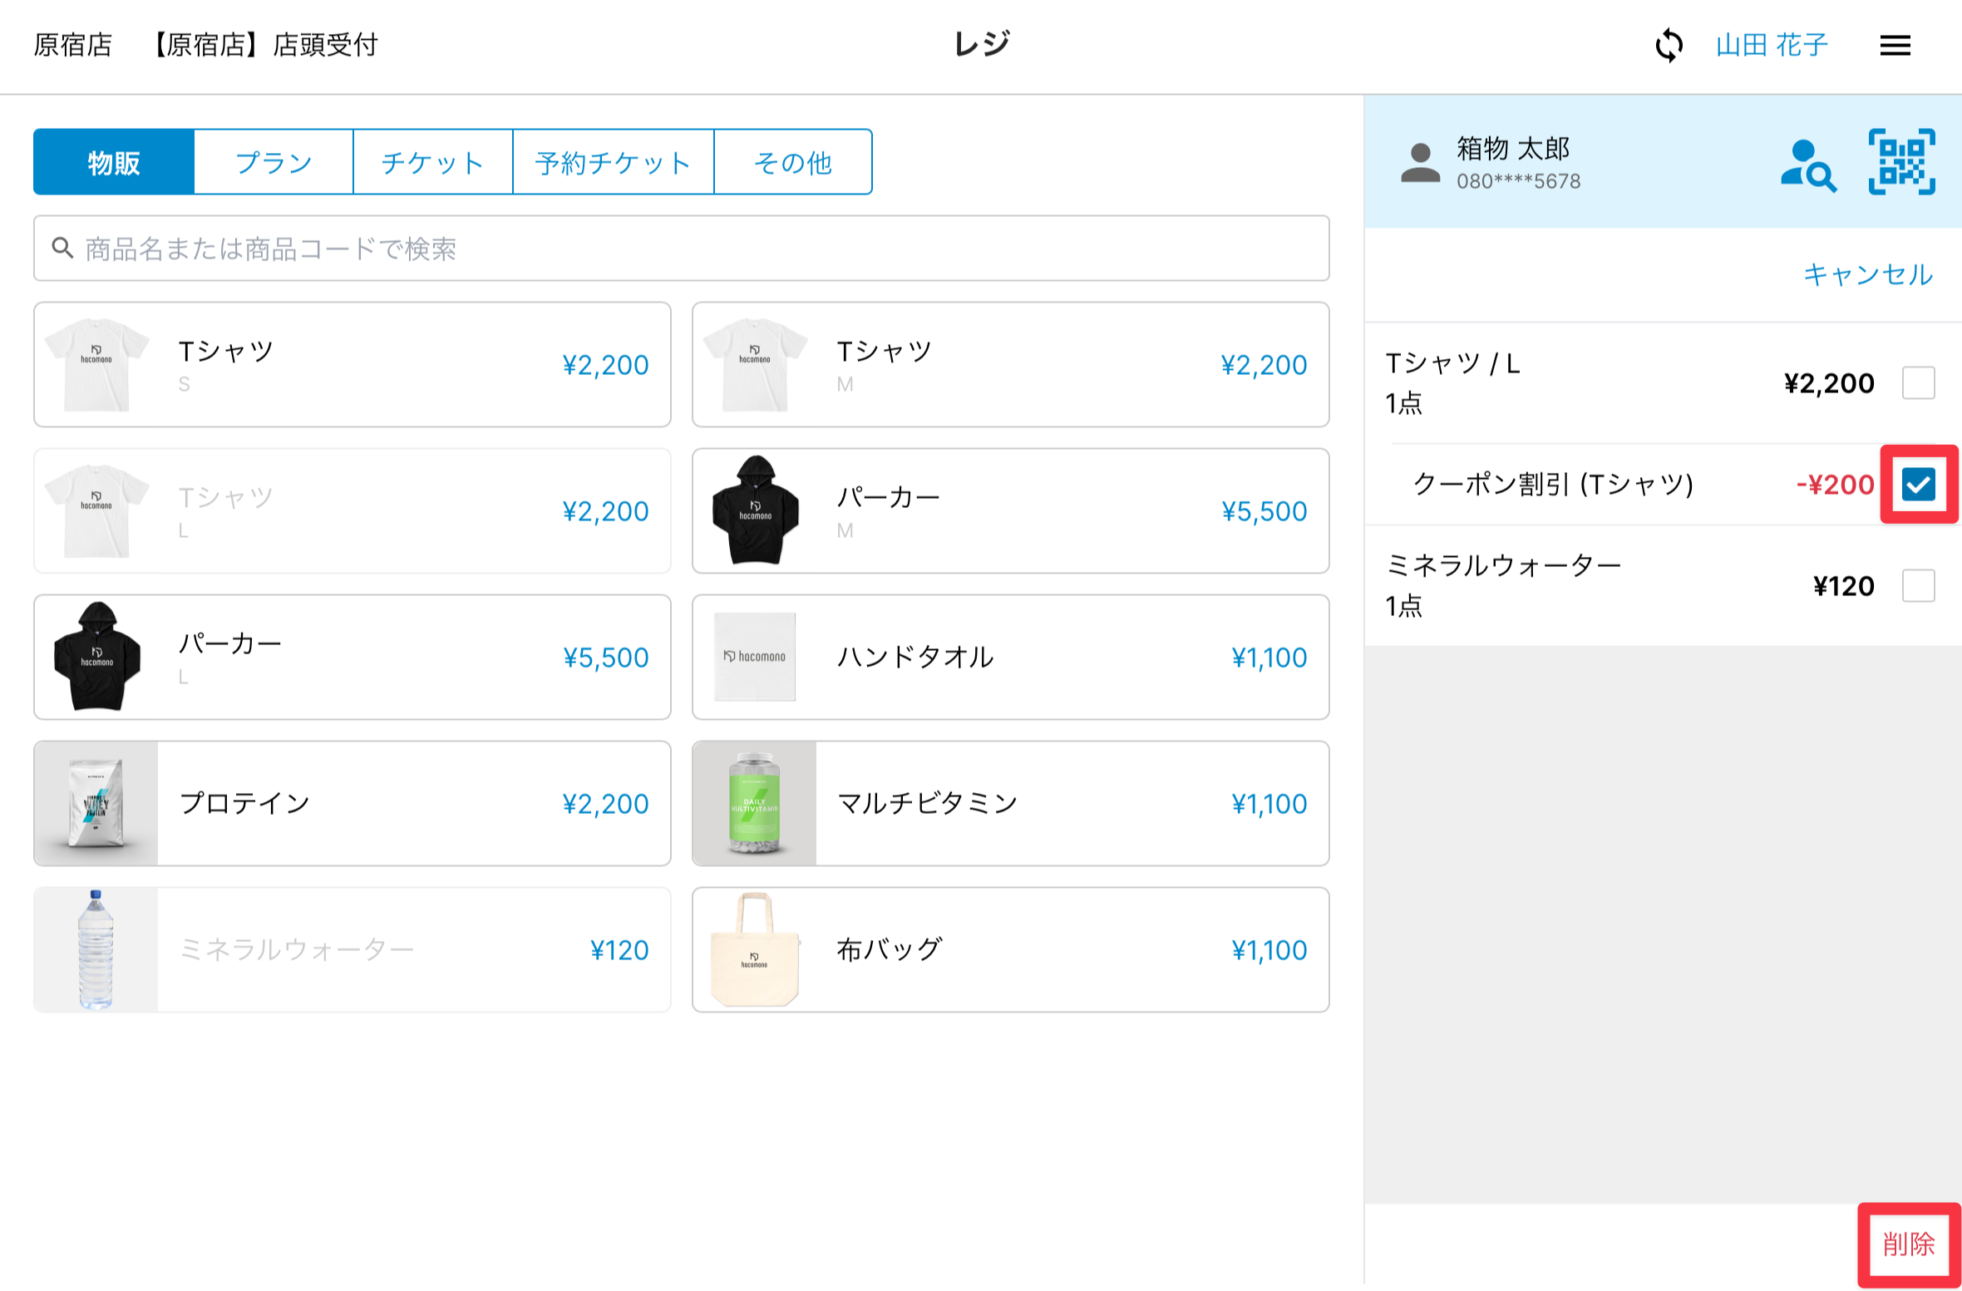The width and height of the screenshot is (1962, 1291).
Task: Click the キャンセル link
Action: point(1867,274)
